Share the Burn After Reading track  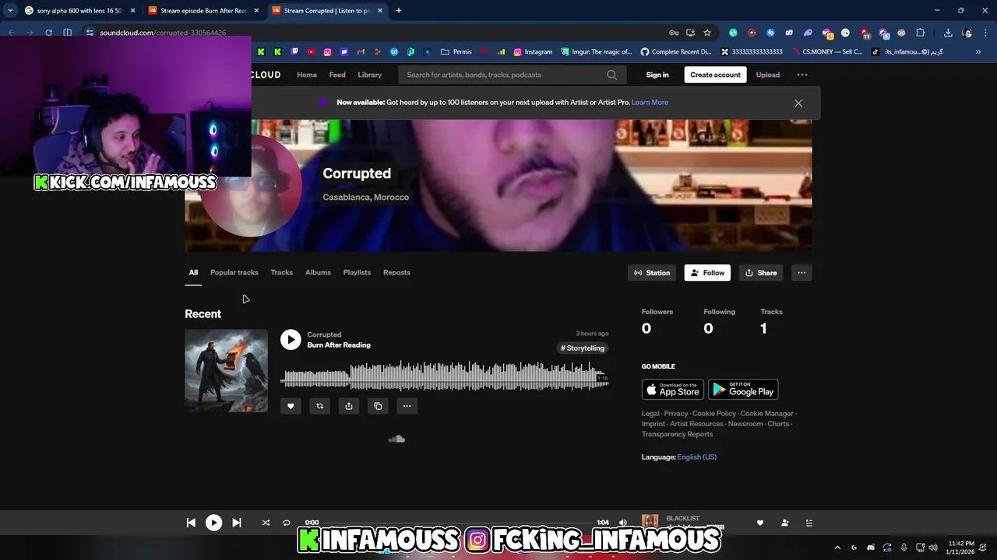[x=349, y=406]
